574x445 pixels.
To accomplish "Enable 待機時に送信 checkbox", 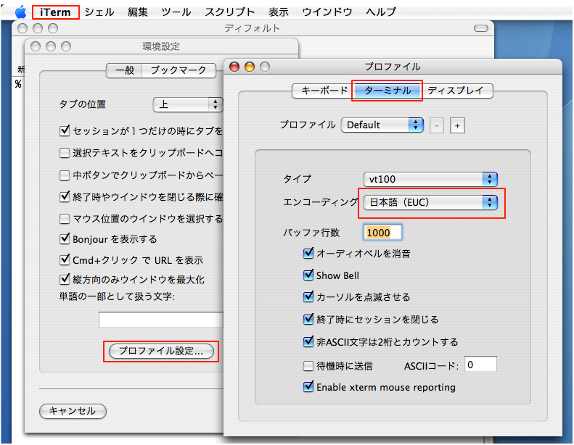I will pos(308,366).
